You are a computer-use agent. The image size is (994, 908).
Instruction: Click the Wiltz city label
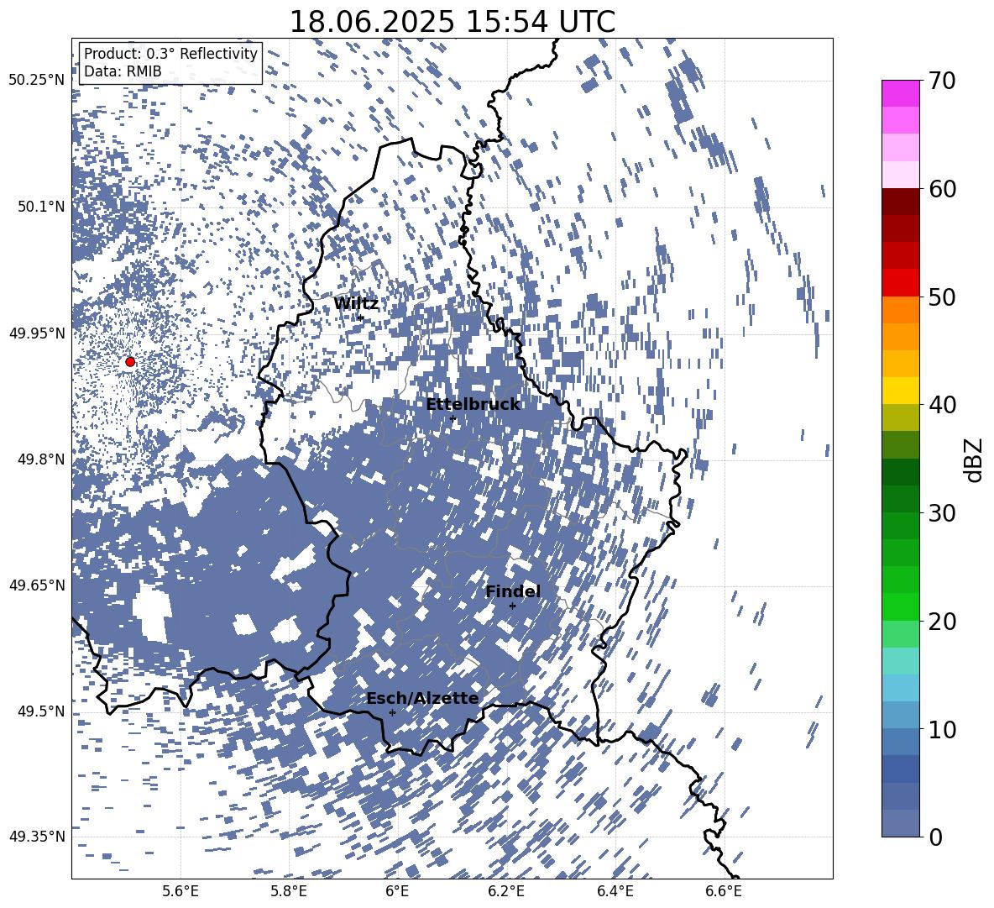(x=356, y=304)
